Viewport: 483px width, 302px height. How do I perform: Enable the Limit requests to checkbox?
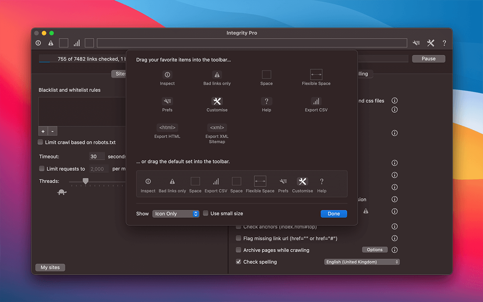42,169
